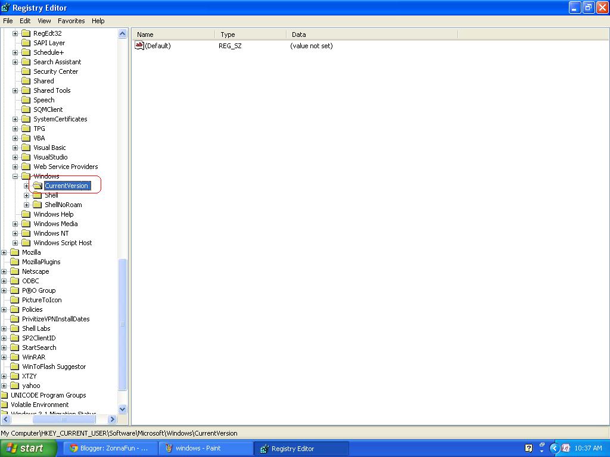Click the PictureToIcon folder icon
Screen dimensions: 610x457
click(15, 300)
